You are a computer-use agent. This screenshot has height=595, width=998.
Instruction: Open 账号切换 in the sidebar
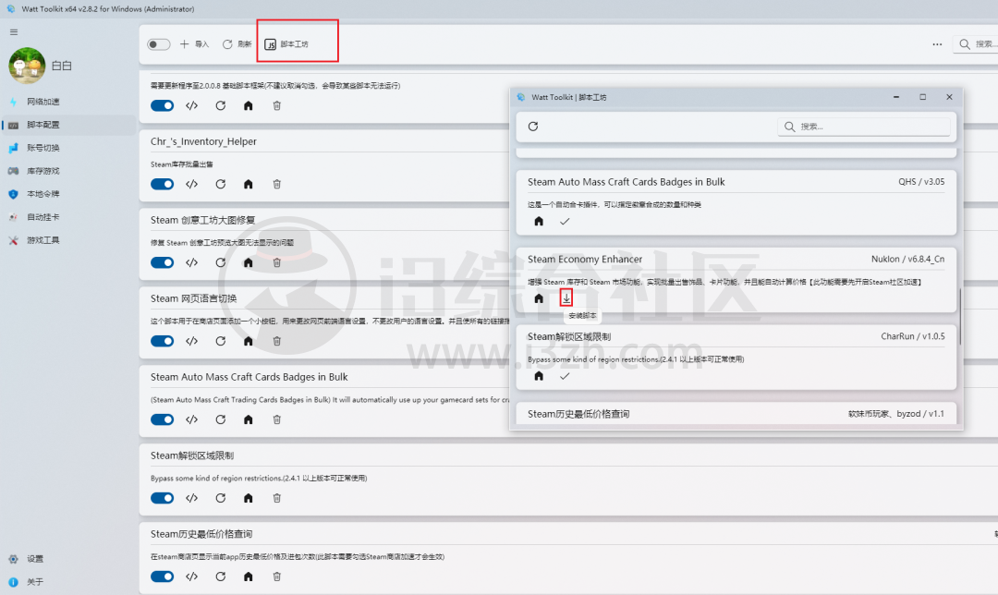pos(68,148)
